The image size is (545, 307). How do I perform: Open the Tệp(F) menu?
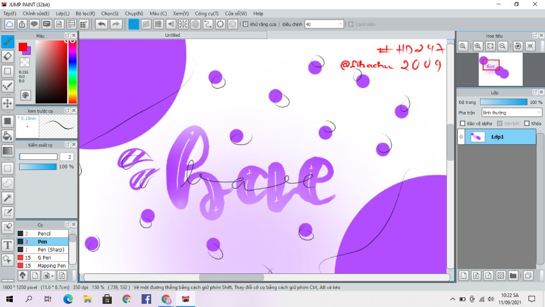10,13
